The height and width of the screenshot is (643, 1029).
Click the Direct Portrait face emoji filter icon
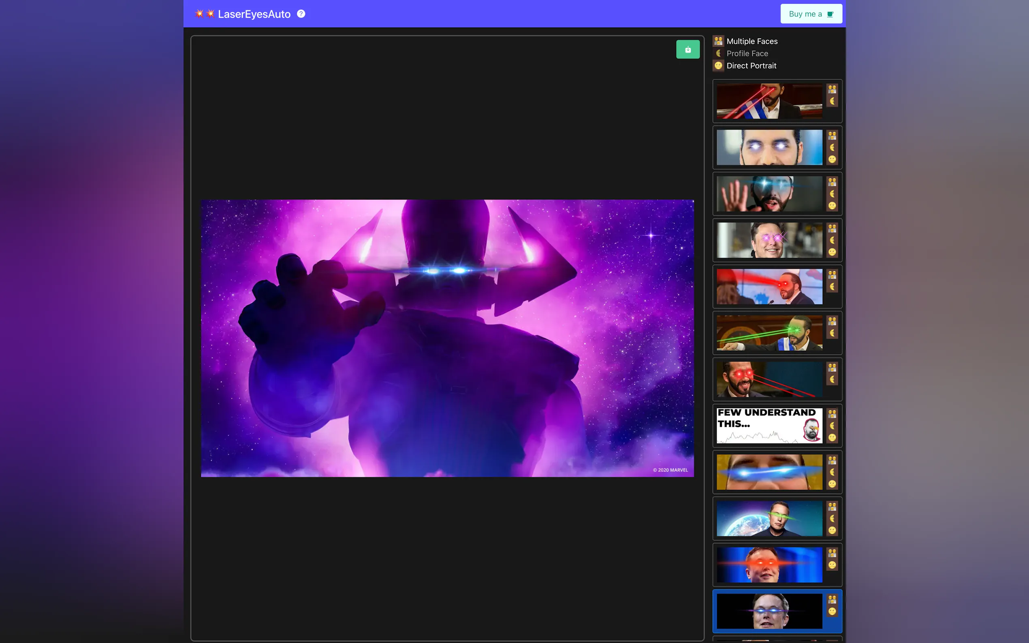coord(718,66)
